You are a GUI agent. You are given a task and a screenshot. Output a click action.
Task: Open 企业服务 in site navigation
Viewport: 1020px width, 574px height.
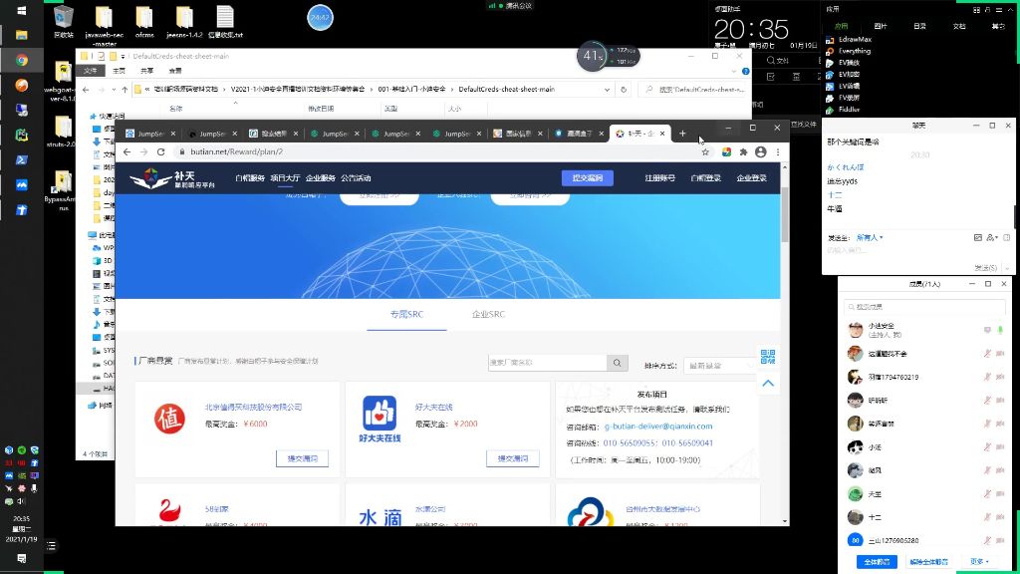320,178
